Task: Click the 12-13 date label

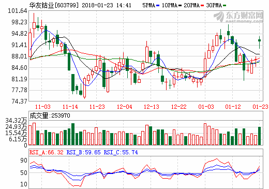Action: 152,107
